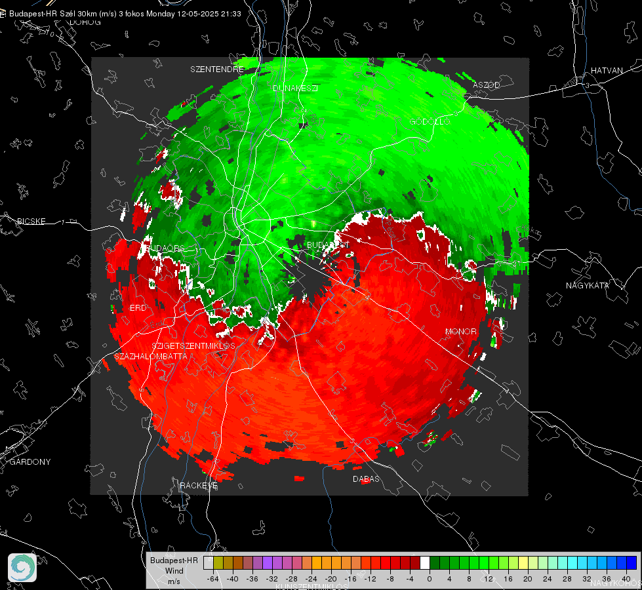Click the ÉRD city label
Viewport: 642px width, 590px height.
138,308
